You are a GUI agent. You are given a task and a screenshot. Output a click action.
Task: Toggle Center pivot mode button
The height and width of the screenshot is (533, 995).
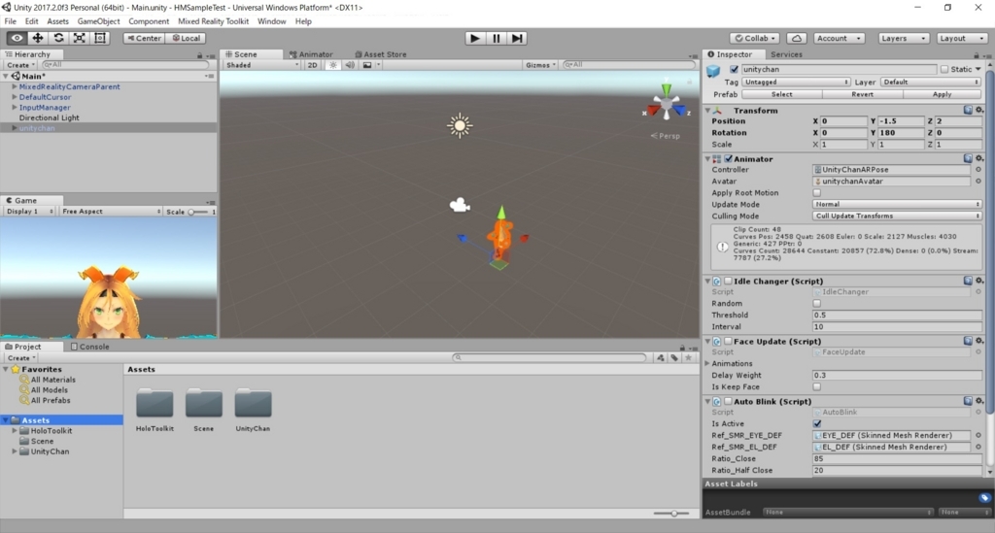(144, 38)
